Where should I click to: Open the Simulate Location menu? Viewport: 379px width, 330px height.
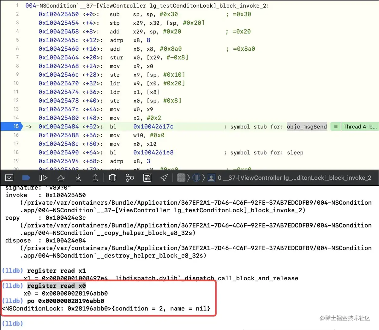point(164,178)
